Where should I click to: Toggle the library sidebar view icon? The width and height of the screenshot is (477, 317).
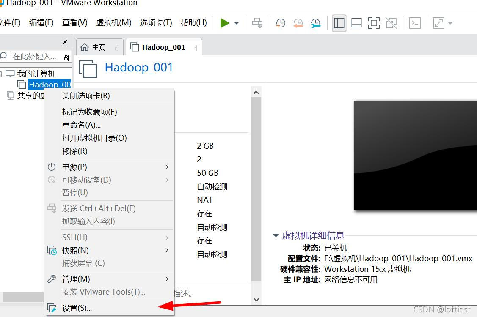click(339, 23)
